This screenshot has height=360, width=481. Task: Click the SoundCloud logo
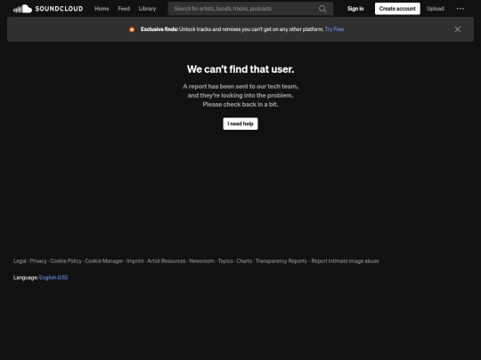tap(48, 9)
